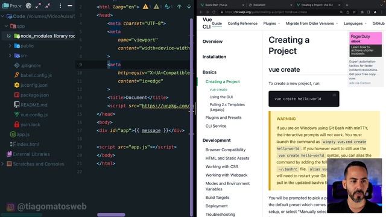Open Browser Compatibility sidebar link
This screenshot has width=386, height=217.
point(225,149)
